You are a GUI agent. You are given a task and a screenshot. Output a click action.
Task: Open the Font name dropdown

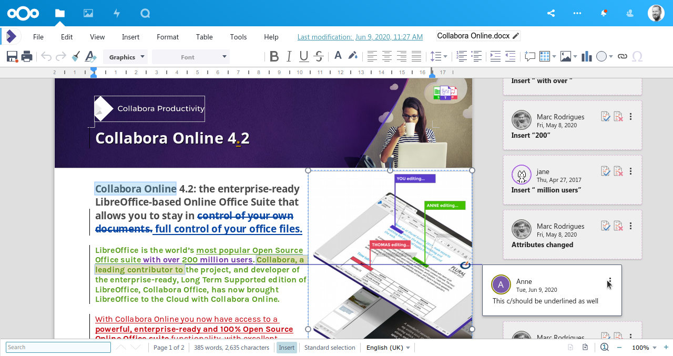tap(191, 57)
